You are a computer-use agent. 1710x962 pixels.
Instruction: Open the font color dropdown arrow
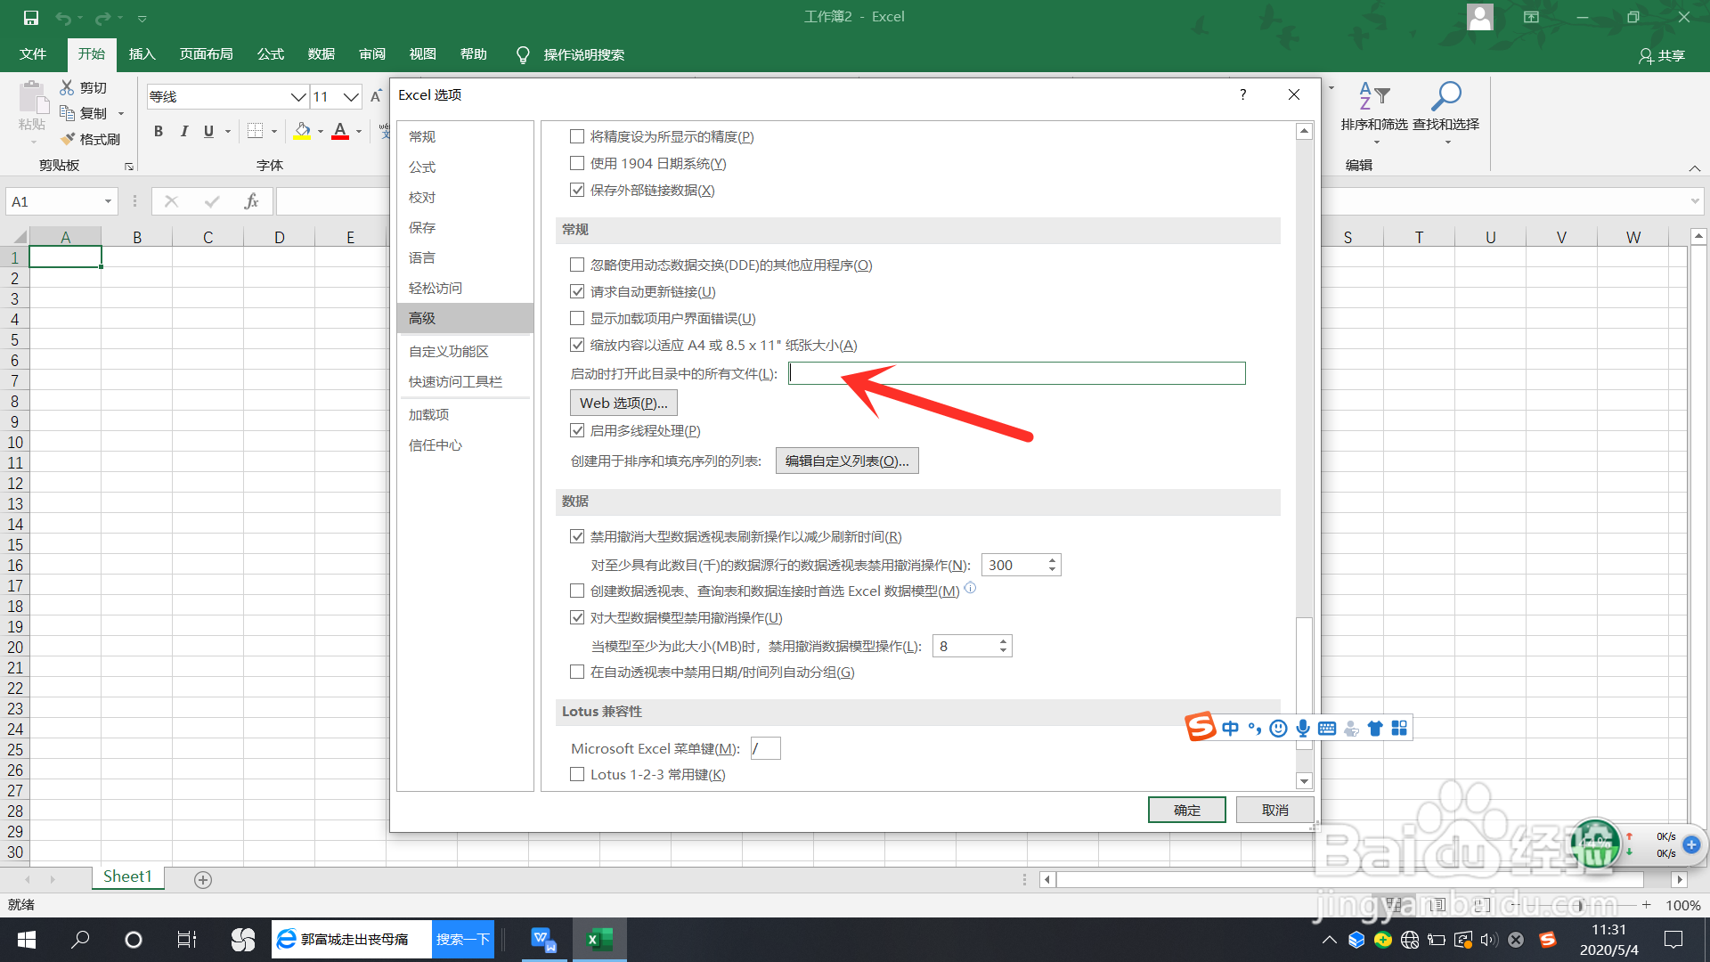point(359,132)
